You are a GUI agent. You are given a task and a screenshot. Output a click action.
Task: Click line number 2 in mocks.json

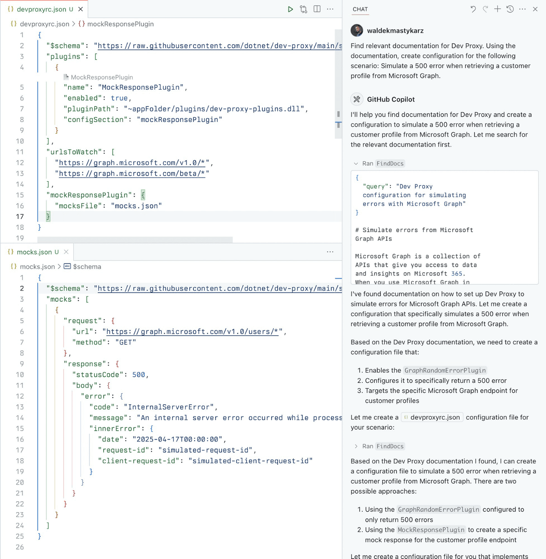[x=21, y=288]
